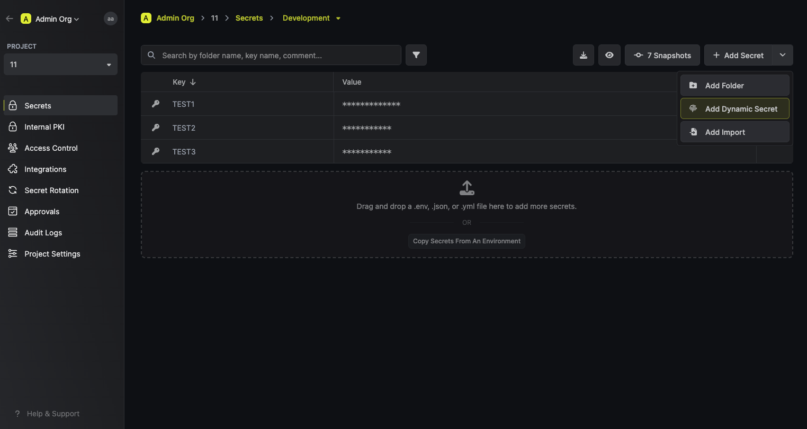Click the '11' project breadcrumb
Screen dimensions: 807x429
pos(214,18)
